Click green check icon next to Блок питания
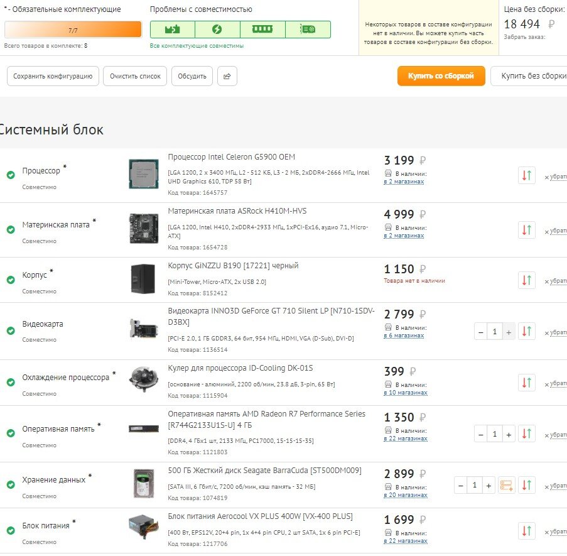 pyautogui.click(x=11, y=530)
